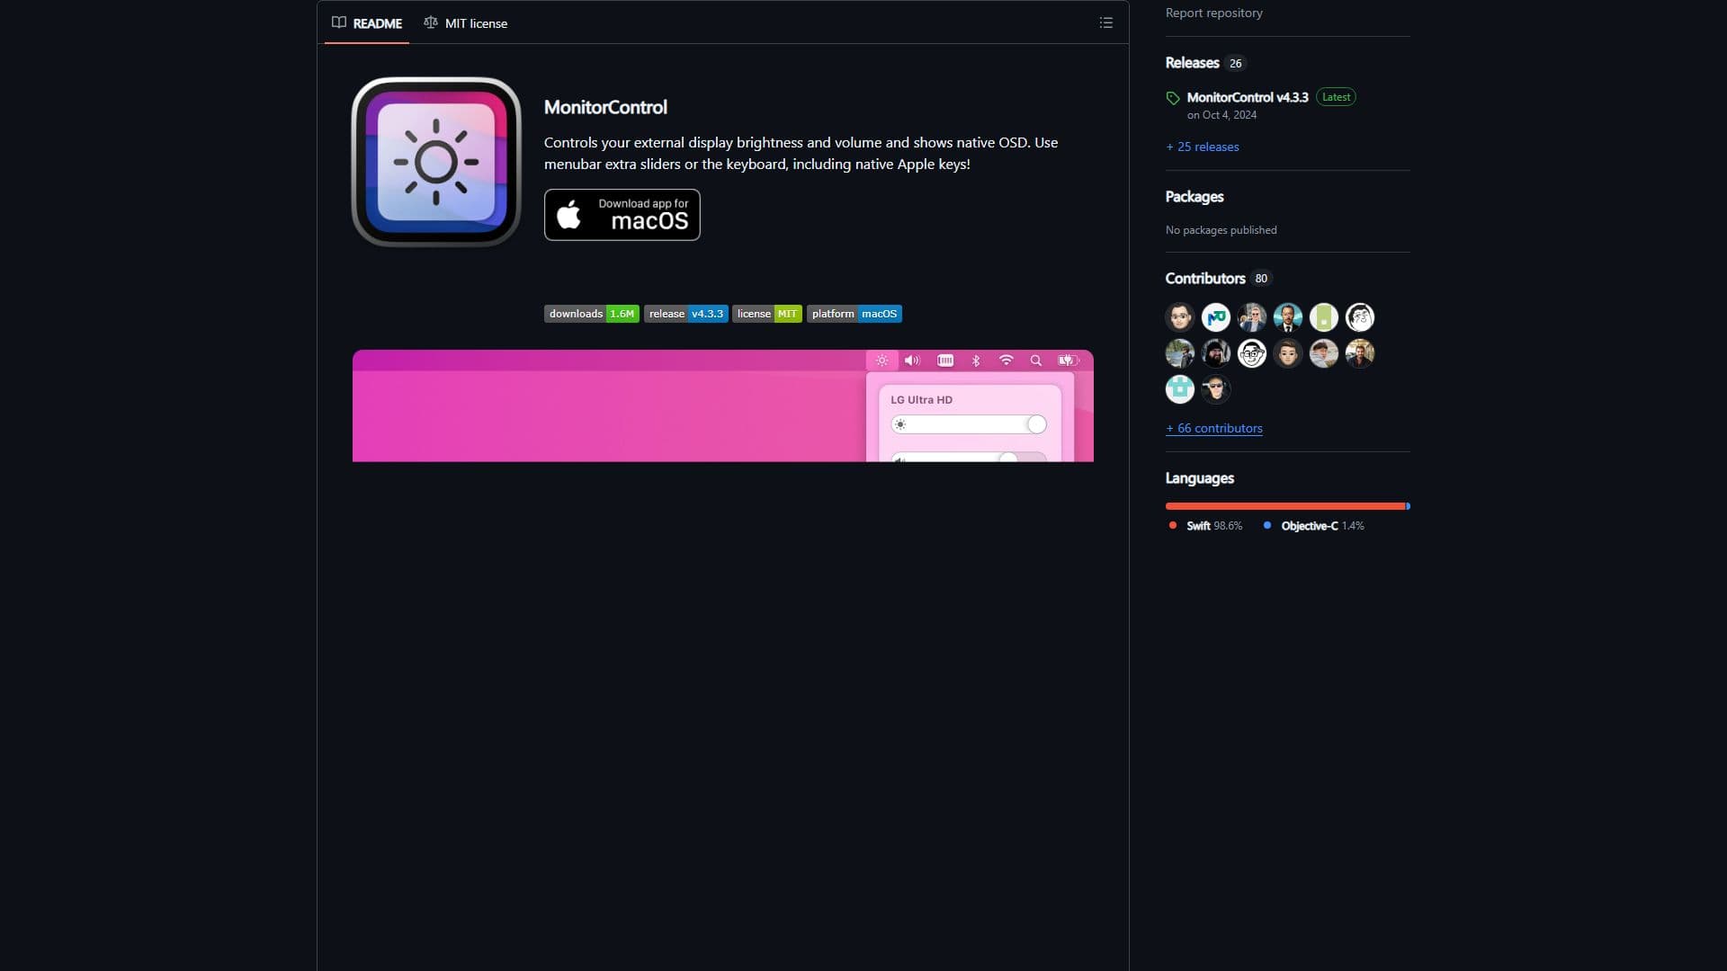
Task: Click the search magnifier icon in the menubar screenshot
Action: 1036,361
